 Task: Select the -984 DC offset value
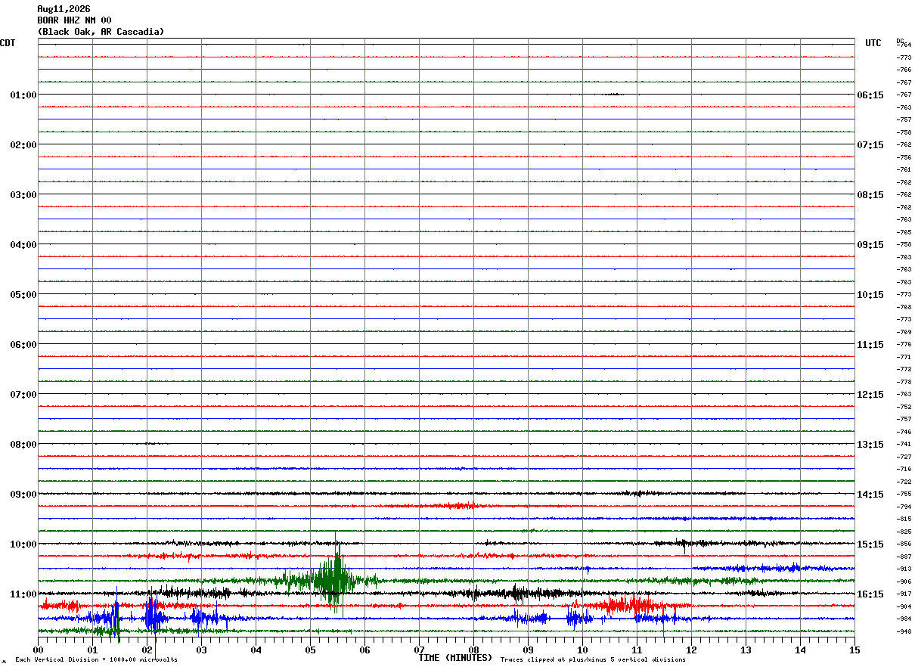tap(904, 619)
